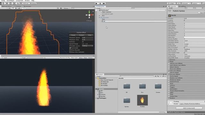Click Stop in Particle Effect panel
The width and height of the screenshot is (205, 115).
point(90,35)
